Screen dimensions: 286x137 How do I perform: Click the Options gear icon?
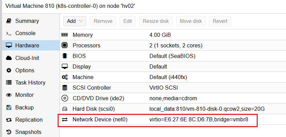[9, 71]
